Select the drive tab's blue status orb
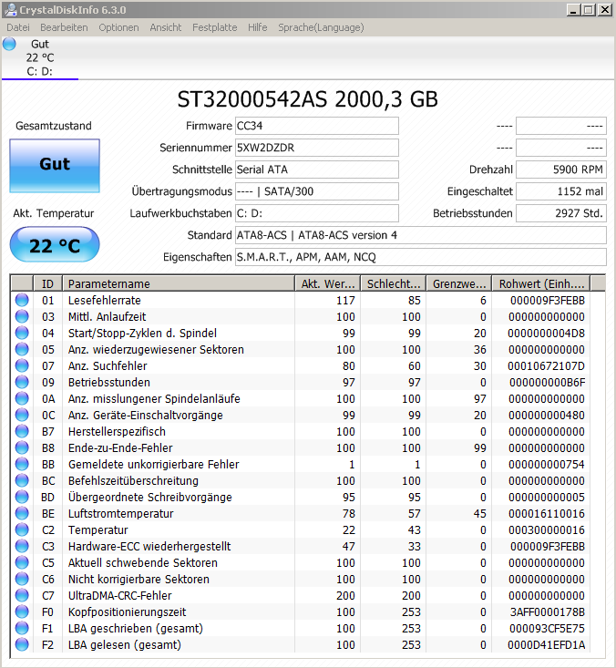The height and width of the screenshot is (668, 616). 9,44
